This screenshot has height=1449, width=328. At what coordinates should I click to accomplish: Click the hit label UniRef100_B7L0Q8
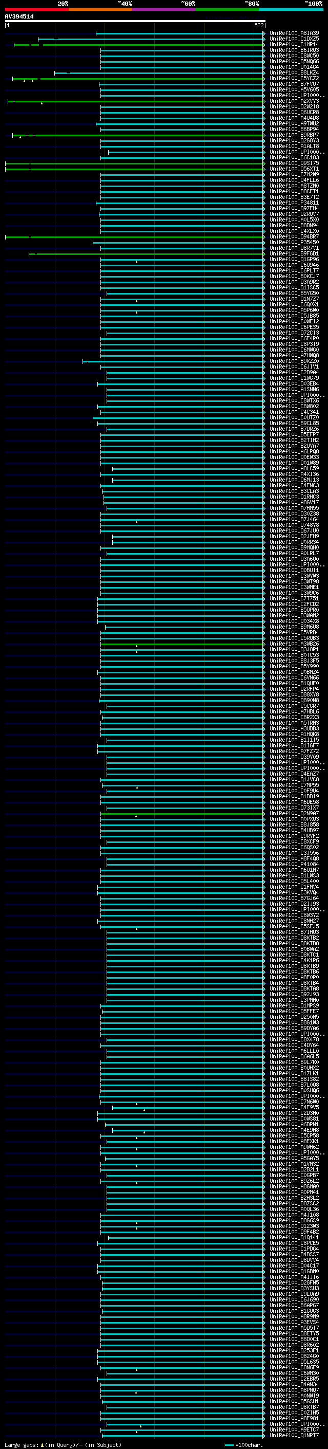click(x=294, y=1085)
